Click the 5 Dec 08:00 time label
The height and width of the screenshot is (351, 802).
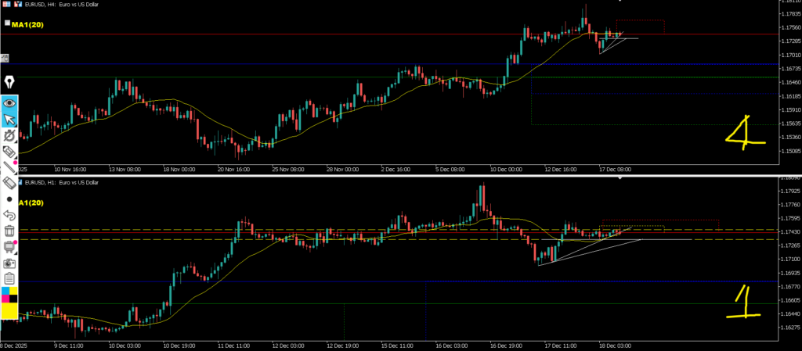click(450, 170)
